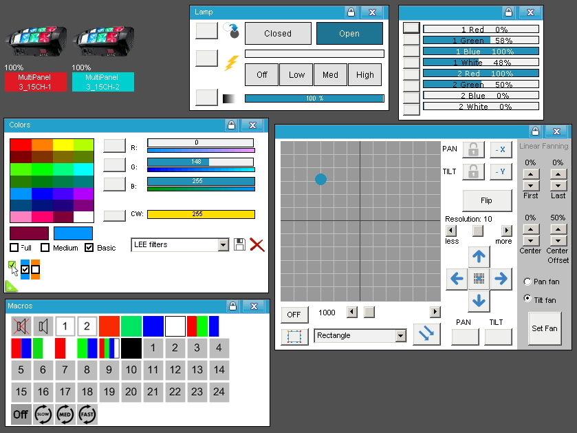Adjust the G color slider at 148
Image resolution: width=577 pixels, height=433 pixels.
[x=201, y=162]
